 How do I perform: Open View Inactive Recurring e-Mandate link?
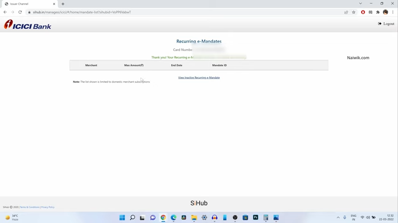point(199,78)
